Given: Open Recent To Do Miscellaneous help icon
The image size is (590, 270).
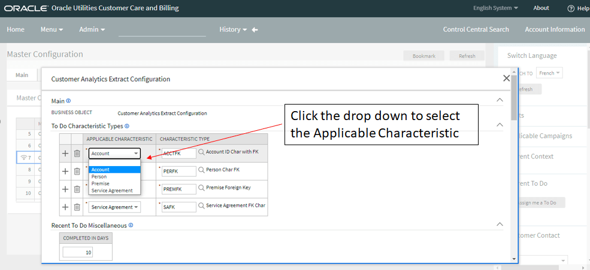Looking at the screenshot, I should (x=131, y=225).
